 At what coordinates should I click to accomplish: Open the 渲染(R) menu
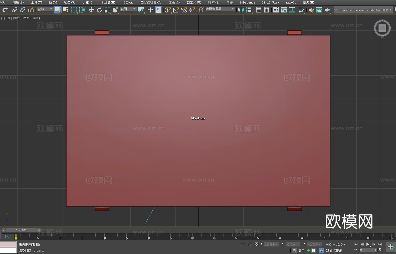click(174, 2)
